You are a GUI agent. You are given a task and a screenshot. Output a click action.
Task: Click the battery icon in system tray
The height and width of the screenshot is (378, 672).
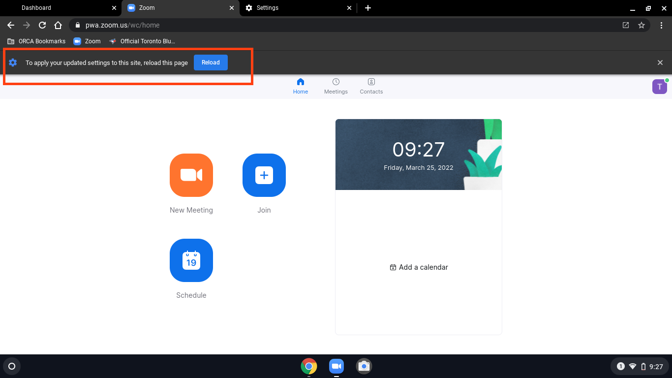tap(643, 366)
